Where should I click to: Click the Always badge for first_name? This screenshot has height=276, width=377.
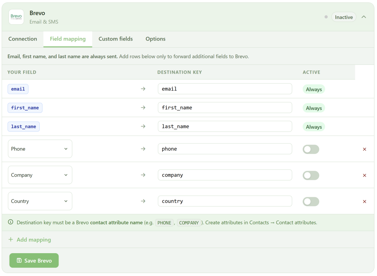(x=314, y=108)
